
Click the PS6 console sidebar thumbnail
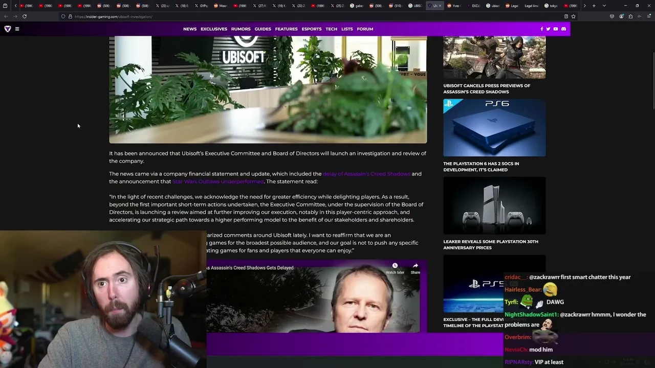(494, 128)
